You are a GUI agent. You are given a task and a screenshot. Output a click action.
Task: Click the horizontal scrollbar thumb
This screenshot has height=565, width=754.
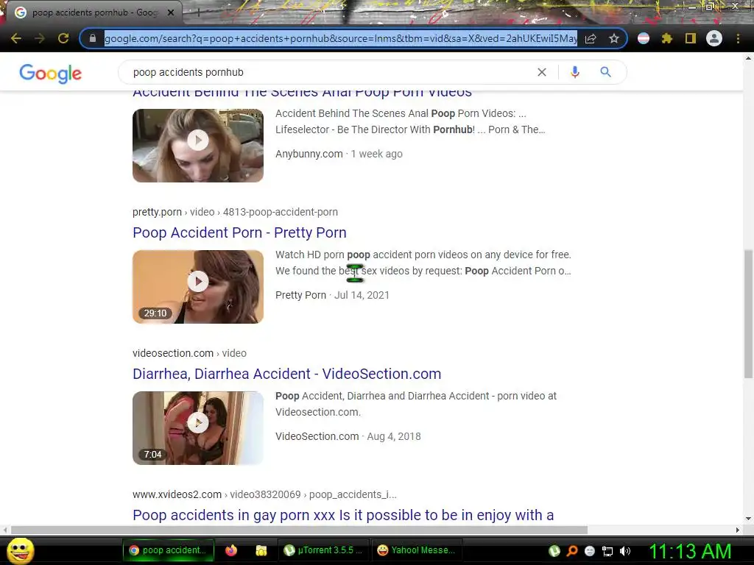tap(299, 530)
